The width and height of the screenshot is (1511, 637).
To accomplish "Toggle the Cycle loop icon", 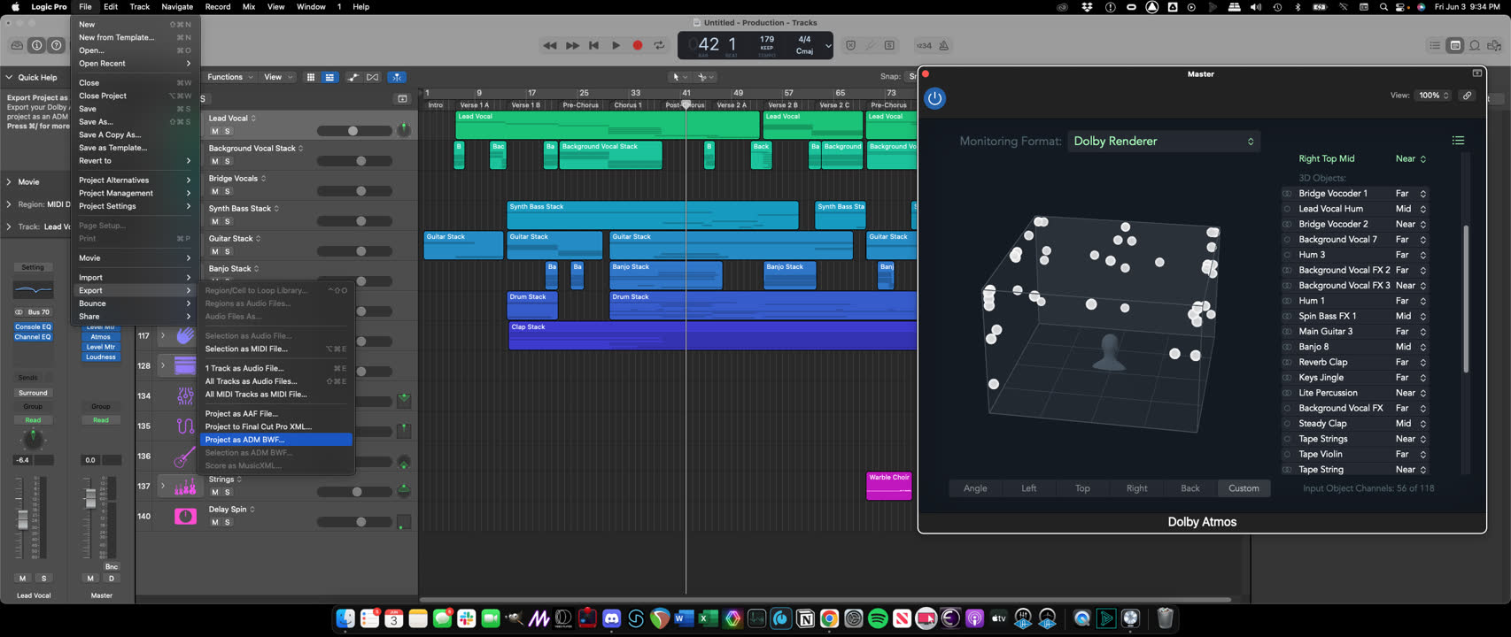I will coord(659,45).
